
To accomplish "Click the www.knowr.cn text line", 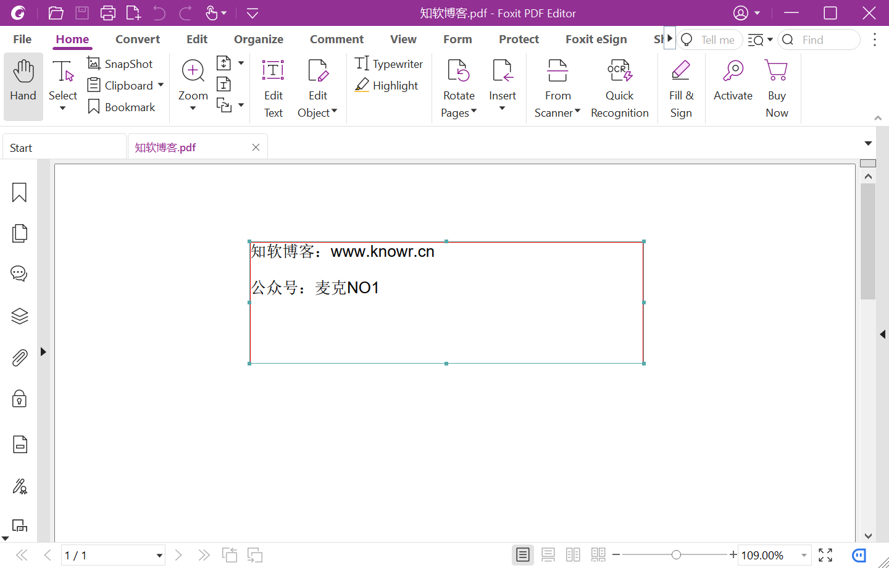I will click(x=382, y=251).
